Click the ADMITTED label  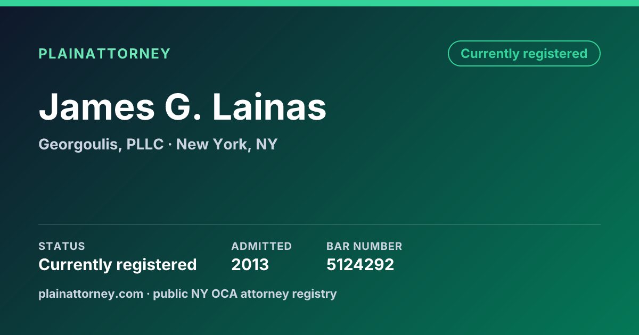(x=261, y=246)
